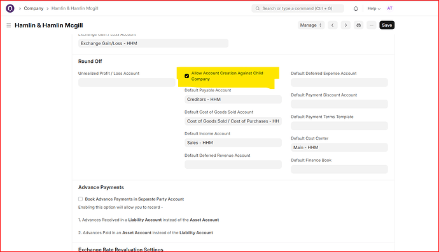Click the Default Finance Book field
This screenshot has height=252, width=439.
339,169
